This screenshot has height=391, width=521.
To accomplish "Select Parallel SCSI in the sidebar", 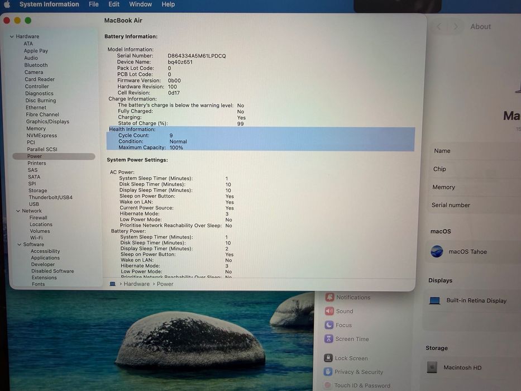I will (42, 149).
